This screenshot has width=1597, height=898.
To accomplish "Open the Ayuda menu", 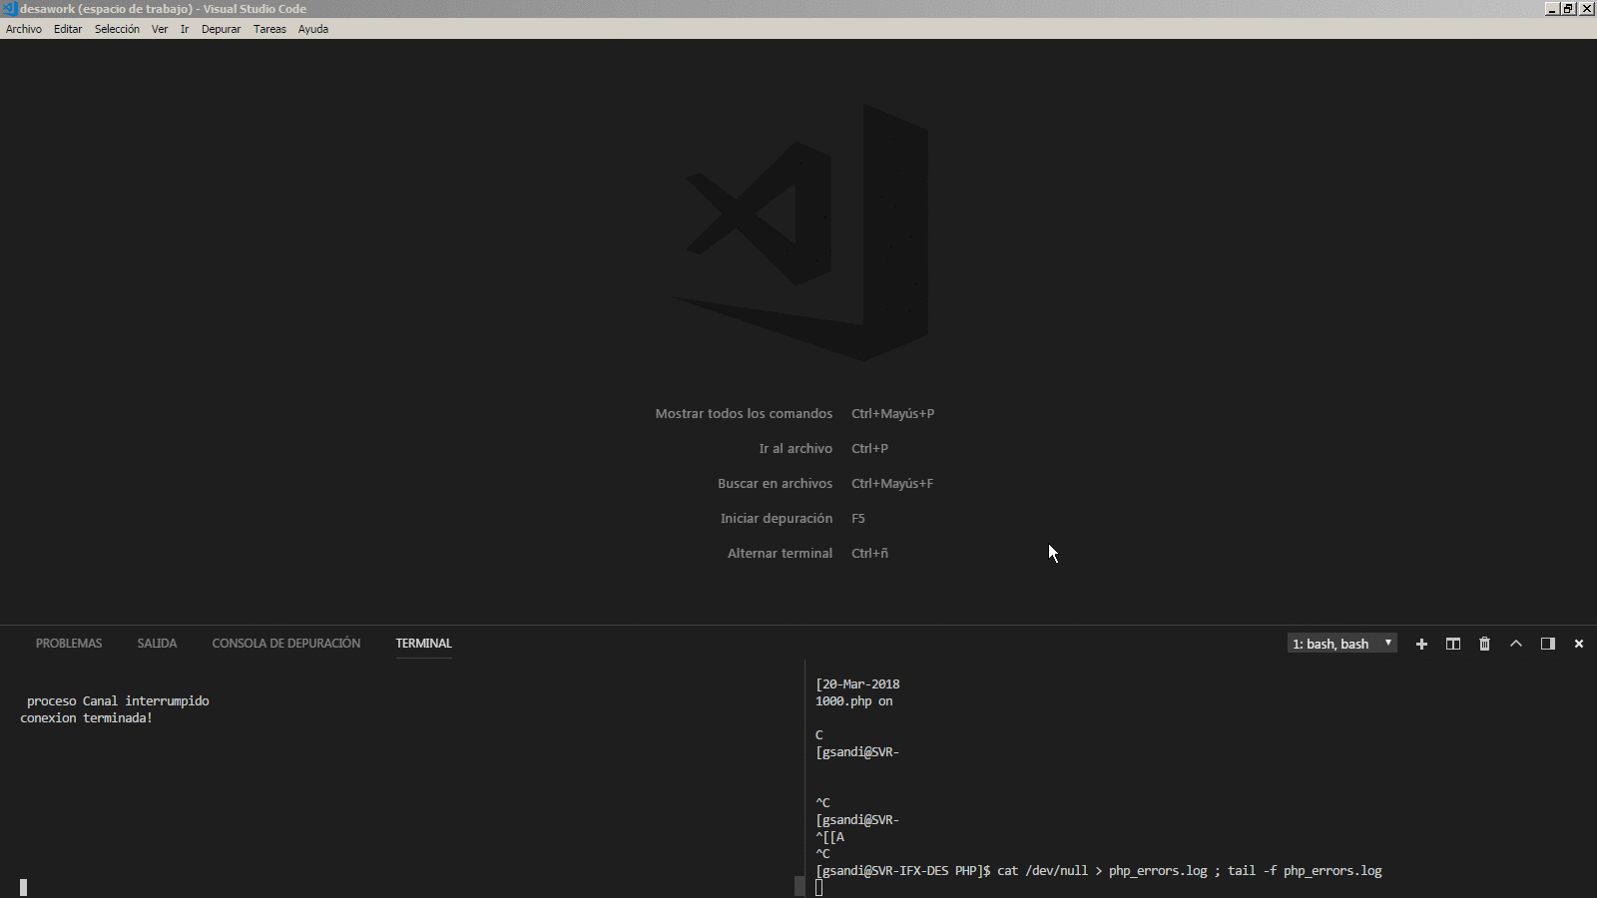I will (312, 29).
